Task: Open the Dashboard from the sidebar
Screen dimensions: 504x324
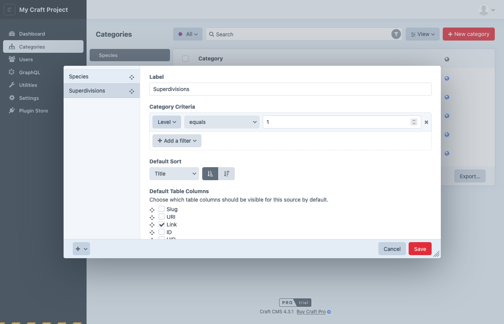Action: point(32,34)
